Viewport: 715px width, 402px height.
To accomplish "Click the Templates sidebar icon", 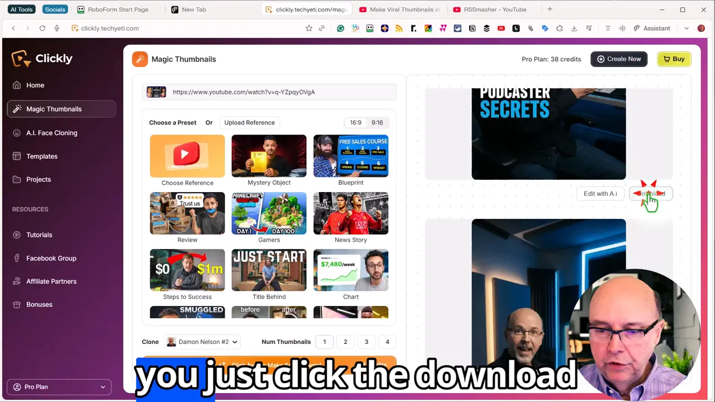I will (x=17, y=156).
